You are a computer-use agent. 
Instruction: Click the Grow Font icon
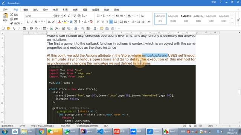tap(65, 16)
